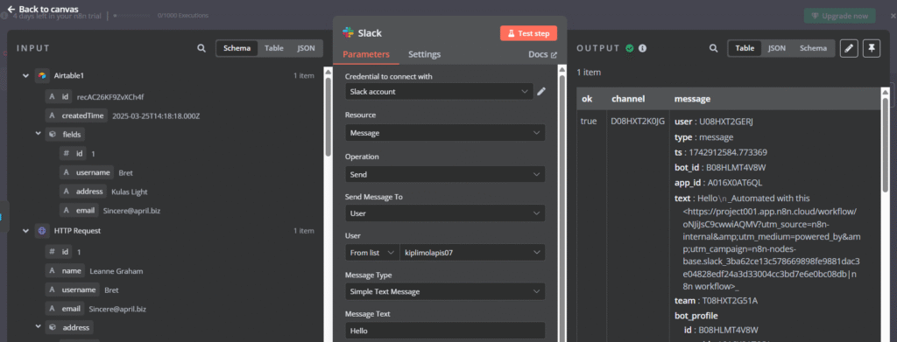
Task: Edit output with the pencil icon
Action: click(x=849, y=48)
